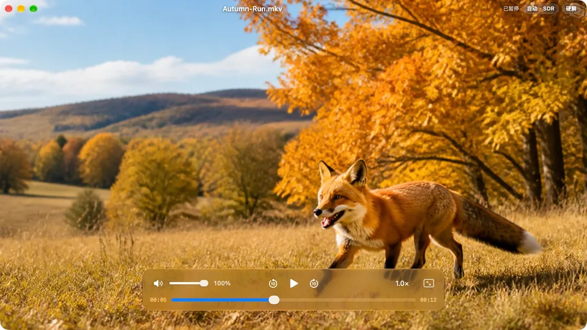Click the playback progress bar knob

[x=274, y=299]
